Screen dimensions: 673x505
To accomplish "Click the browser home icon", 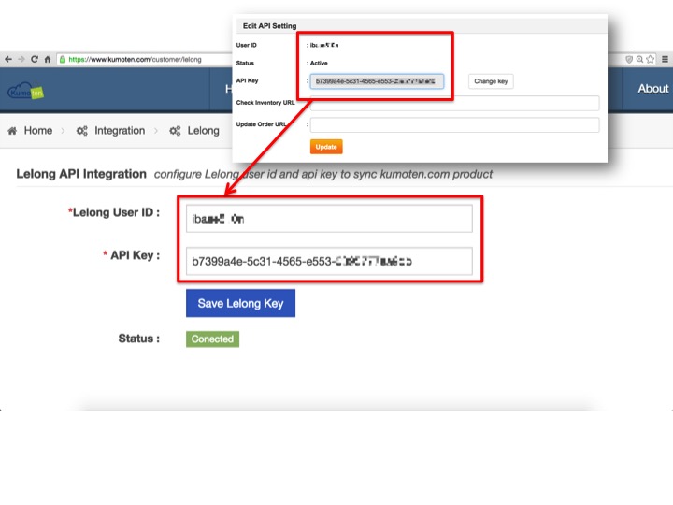I will (48, 59).
